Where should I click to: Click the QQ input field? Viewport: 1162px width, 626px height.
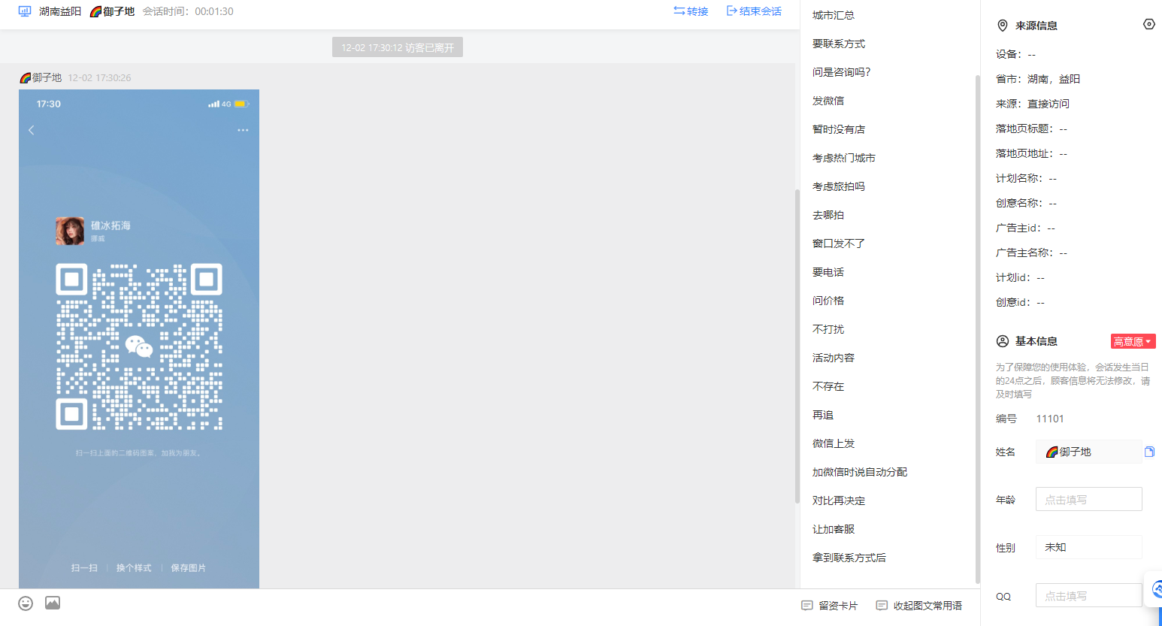(1088, 595)
